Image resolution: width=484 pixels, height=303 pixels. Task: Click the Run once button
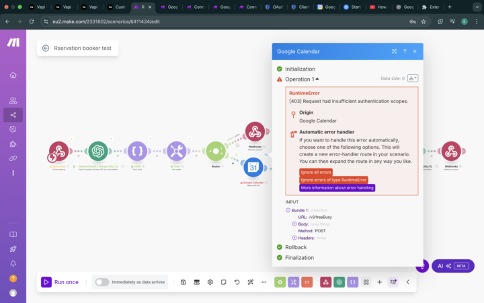click(60, 282)
